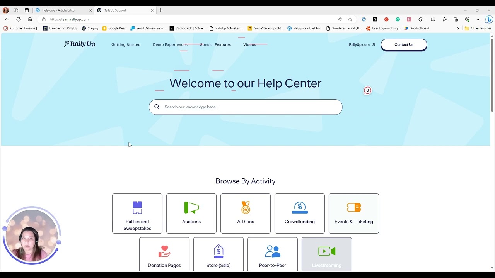Open the Livestreaming category card
The width and height of the screenshot is (495, 278).
[x=327, y=254]
